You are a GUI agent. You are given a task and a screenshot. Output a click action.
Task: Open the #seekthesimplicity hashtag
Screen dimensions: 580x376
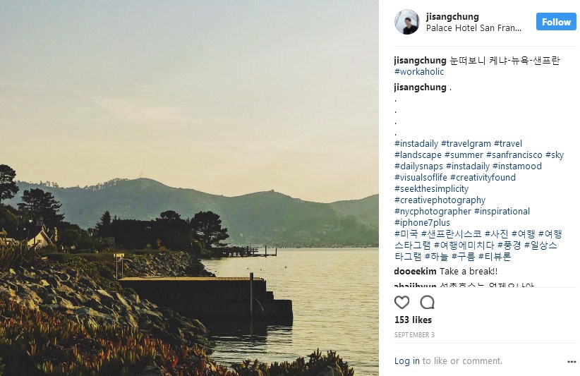431,189
